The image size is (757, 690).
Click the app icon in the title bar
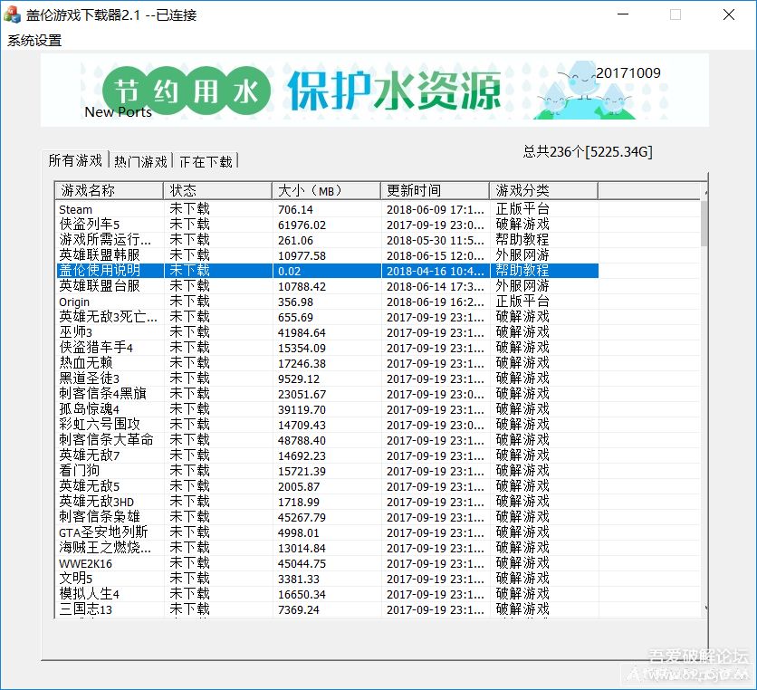(x=13, y=14)
